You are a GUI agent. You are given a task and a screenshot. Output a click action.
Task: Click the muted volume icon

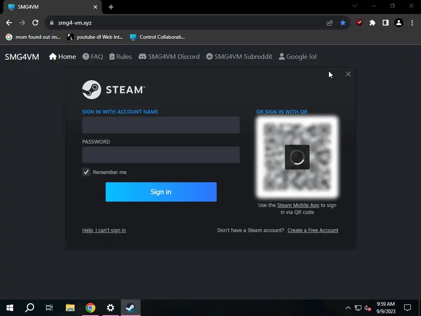(368, 308)
